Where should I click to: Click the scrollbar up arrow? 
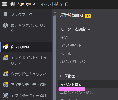click(x=55, y=12)
